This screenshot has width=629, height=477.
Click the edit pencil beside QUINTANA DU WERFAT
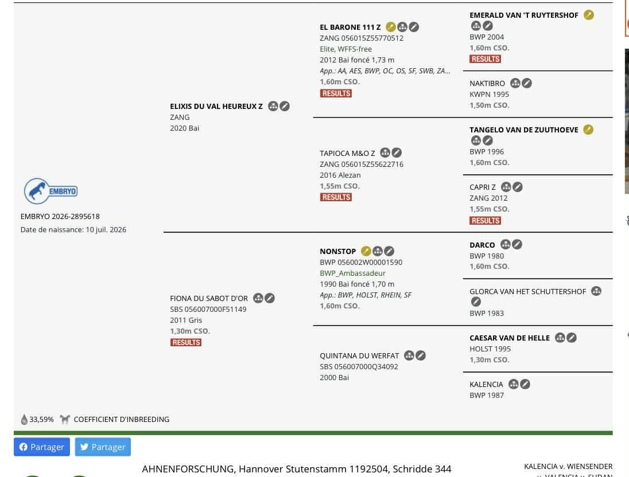click(421, 355)
